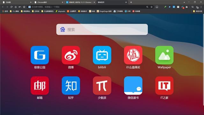Open the 片库 bookmark
Image resolution: width=204 pixels, height=115 pixels.
tap(127, 11)
